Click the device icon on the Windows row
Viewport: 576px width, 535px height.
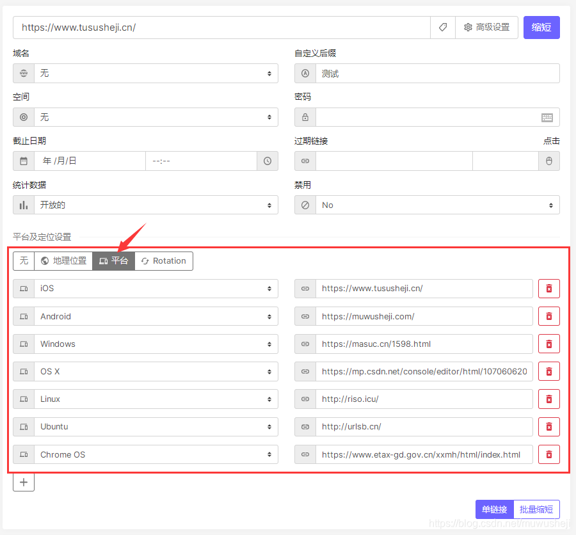click(x=24, y=344)
